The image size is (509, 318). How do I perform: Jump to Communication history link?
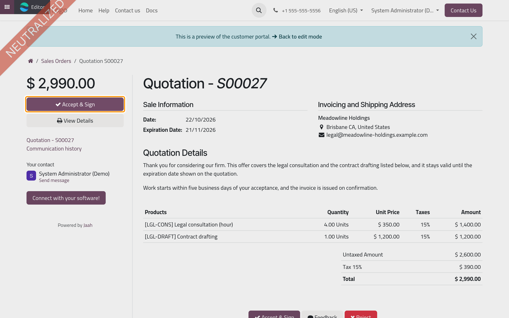tap(54, 149)
